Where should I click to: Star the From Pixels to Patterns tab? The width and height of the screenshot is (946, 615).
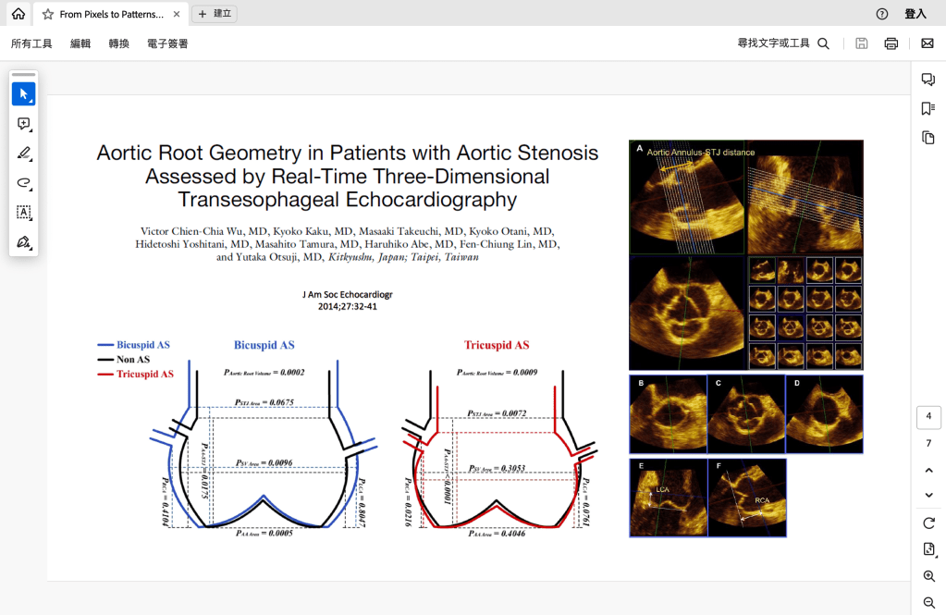point(48,15)
